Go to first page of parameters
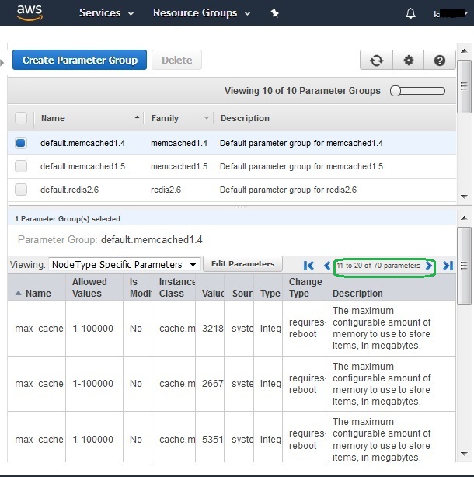Image resolution: width=474 pixels, height=477 pixels. click(x=309, y=266)
